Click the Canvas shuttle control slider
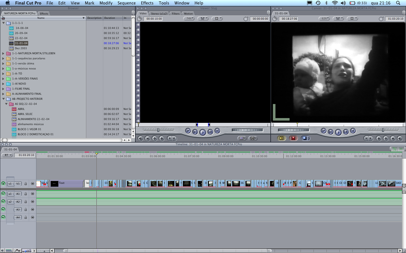The width and height of the screenshot is (406, 253). (383, 130)
